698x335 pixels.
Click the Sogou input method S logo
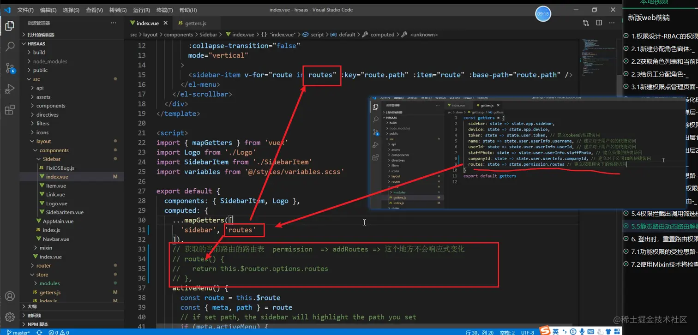coord(545,331)
